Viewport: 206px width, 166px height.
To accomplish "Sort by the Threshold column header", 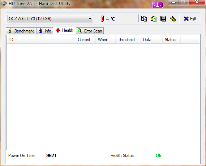I will click(x=128, y=40).
